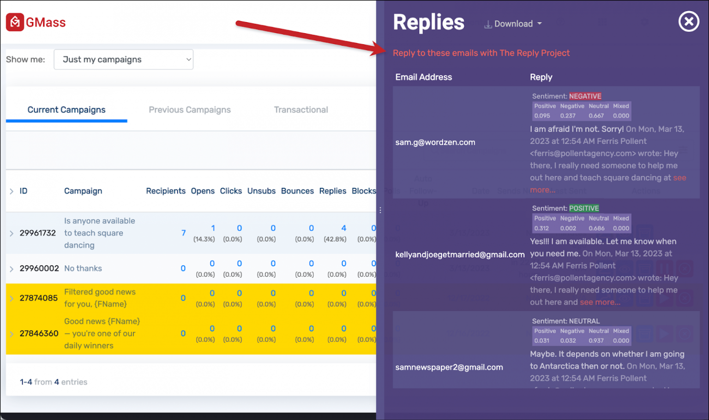The height and width of the screenshot is (420, 709).
Task: Click the download arrow icon beside Download
Action: pyautogui.click(x=488, y=24)
